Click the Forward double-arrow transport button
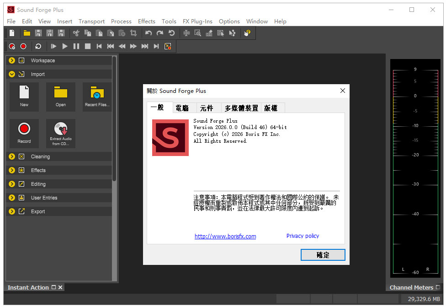The height and width of the screenshot is (307, 446). 133,46
